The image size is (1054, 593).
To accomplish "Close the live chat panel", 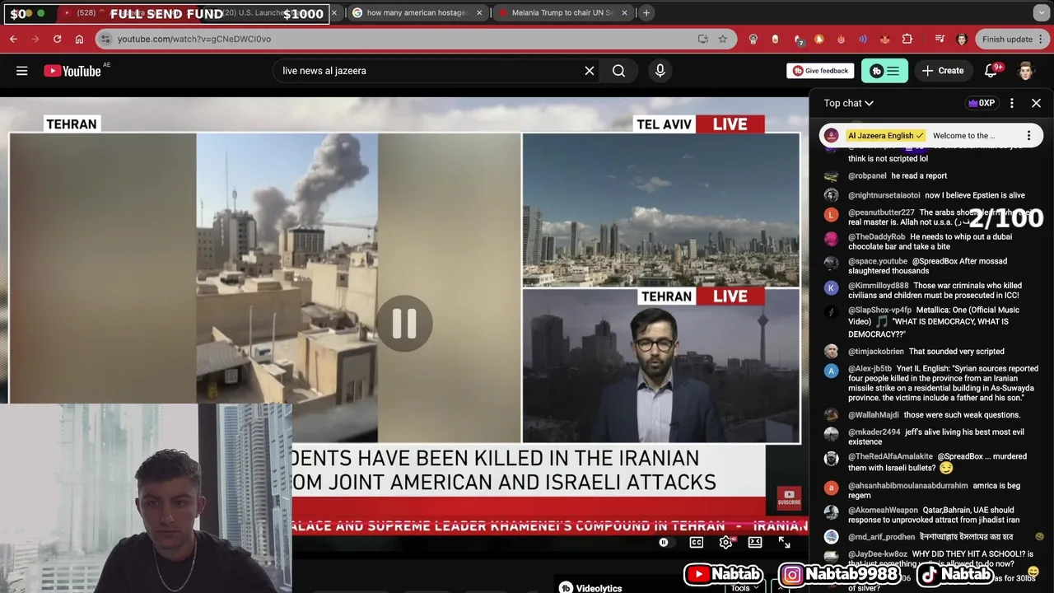I will click(x=1036, y=103).
